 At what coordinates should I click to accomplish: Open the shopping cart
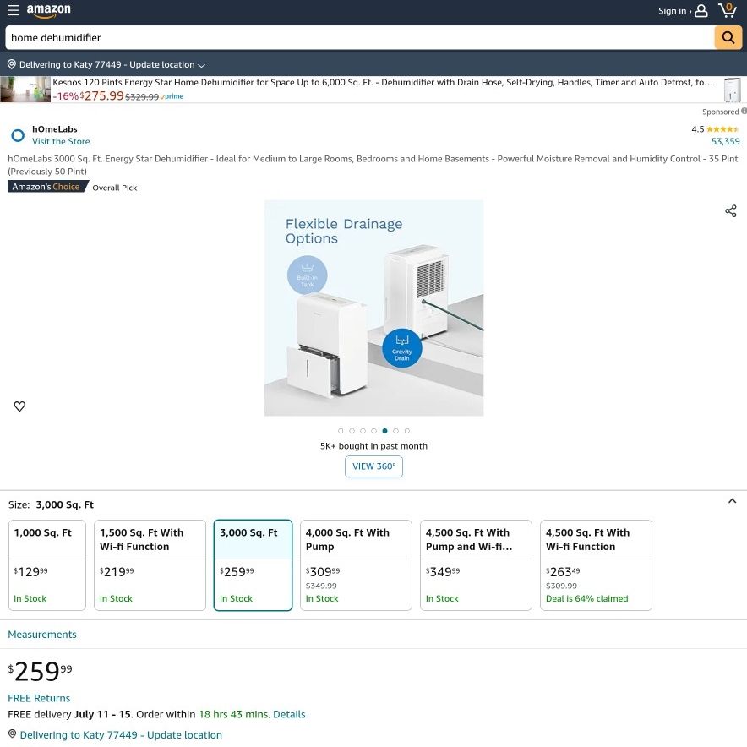(x=727, y=10)
